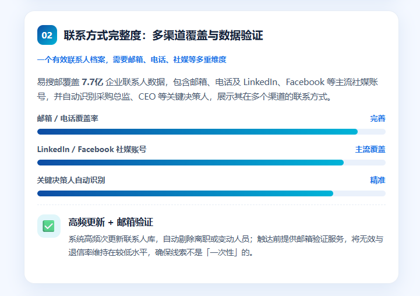Click the 关键决策人自动识别 progress bar
The width and height of the screenshot is (420, 296).
click(x=211, y=193)
